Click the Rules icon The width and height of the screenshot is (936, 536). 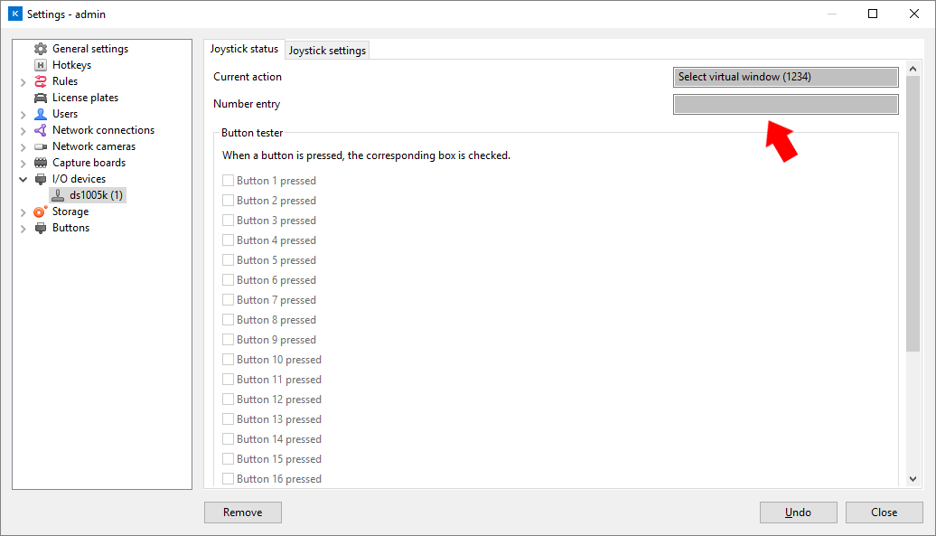click(41, 81)
